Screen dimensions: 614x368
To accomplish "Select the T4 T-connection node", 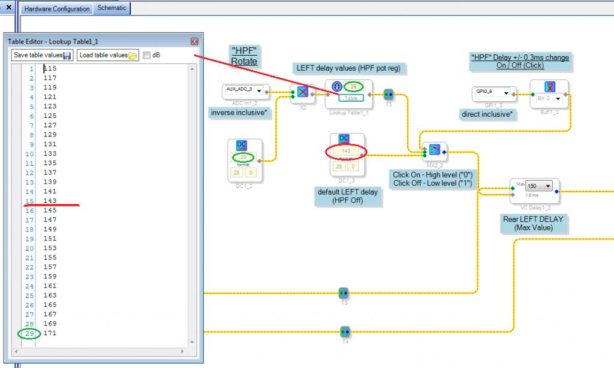I will (345, 331).
